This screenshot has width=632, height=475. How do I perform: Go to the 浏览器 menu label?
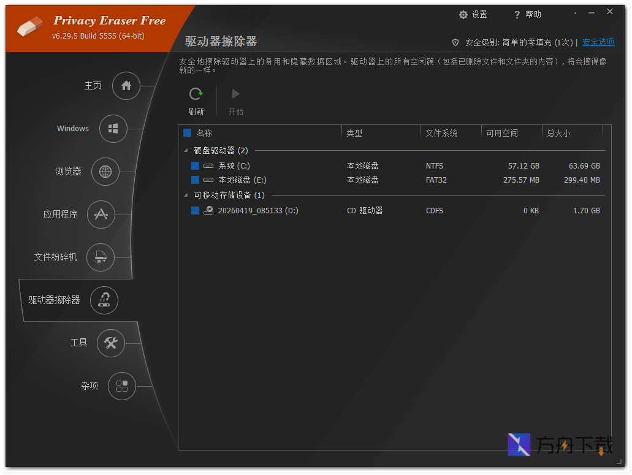coord(68,171)
